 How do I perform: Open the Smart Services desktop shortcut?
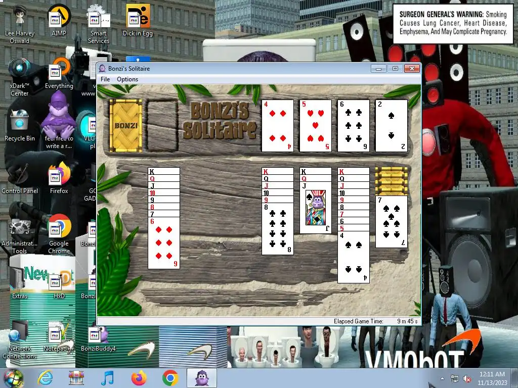click(x=99, y=25)
